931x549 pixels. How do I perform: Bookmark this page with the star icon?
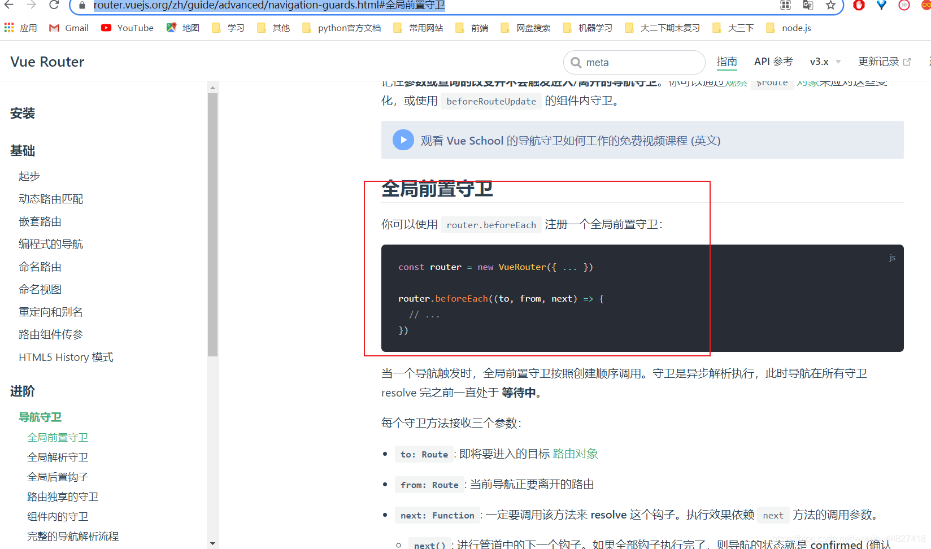[830, 5]
